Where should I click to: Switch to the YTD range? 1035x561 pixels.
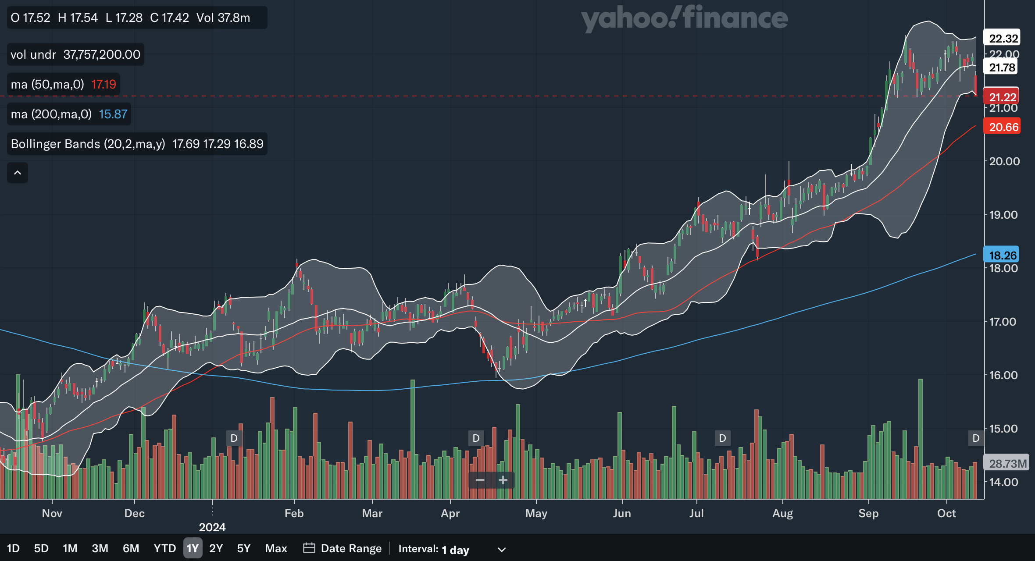point(164,548)
